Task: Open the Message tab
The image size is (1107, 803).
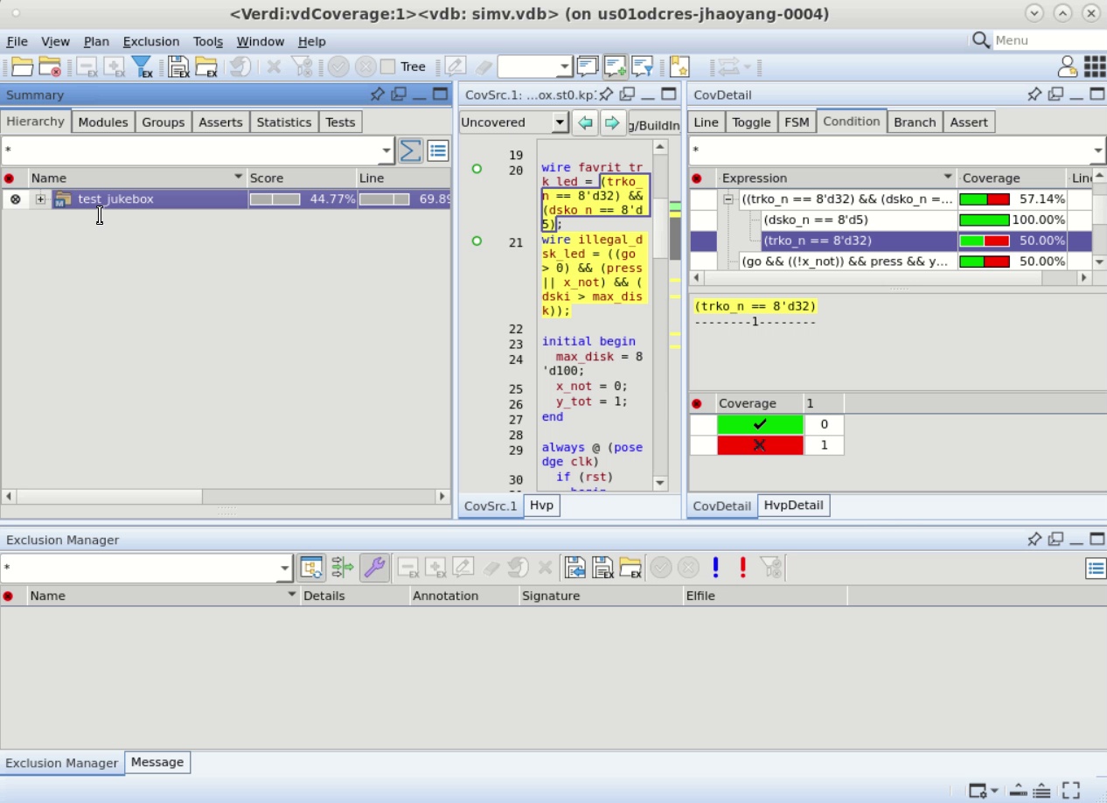Action: click(157, 763)
